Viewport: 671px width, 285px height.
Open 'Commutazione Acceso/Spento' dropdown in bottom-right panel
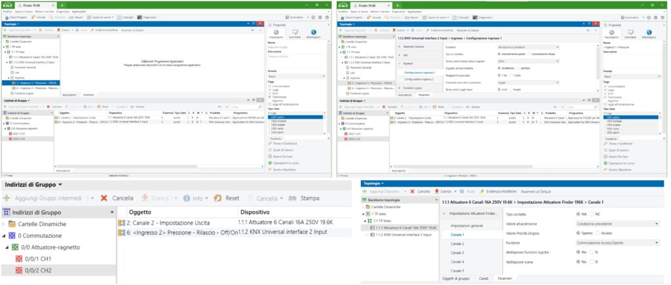point(617,242)
